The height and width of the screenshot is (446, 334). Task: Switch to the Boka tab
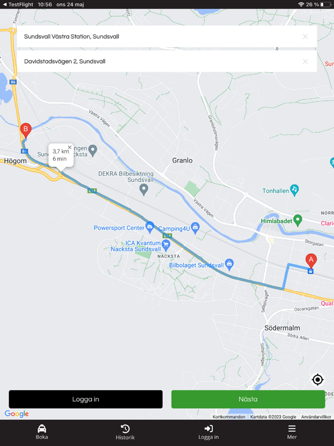click(42, 432)
